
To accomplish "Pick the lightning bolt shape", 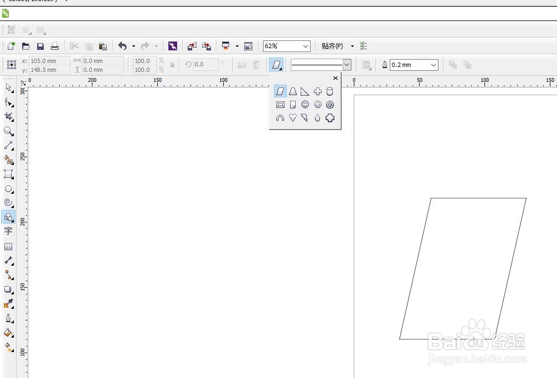I will [x=305, y=118].
